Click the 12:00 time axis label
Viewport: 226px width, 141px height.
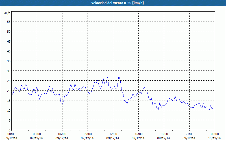[113, 134]
